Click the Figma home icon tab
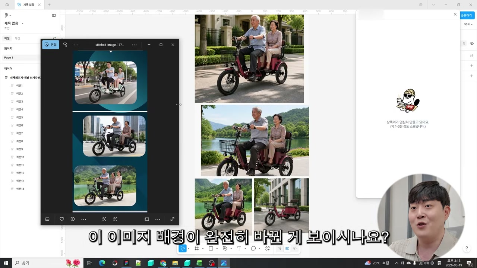This screenshot has width=477, height=268. click(7, 4)
